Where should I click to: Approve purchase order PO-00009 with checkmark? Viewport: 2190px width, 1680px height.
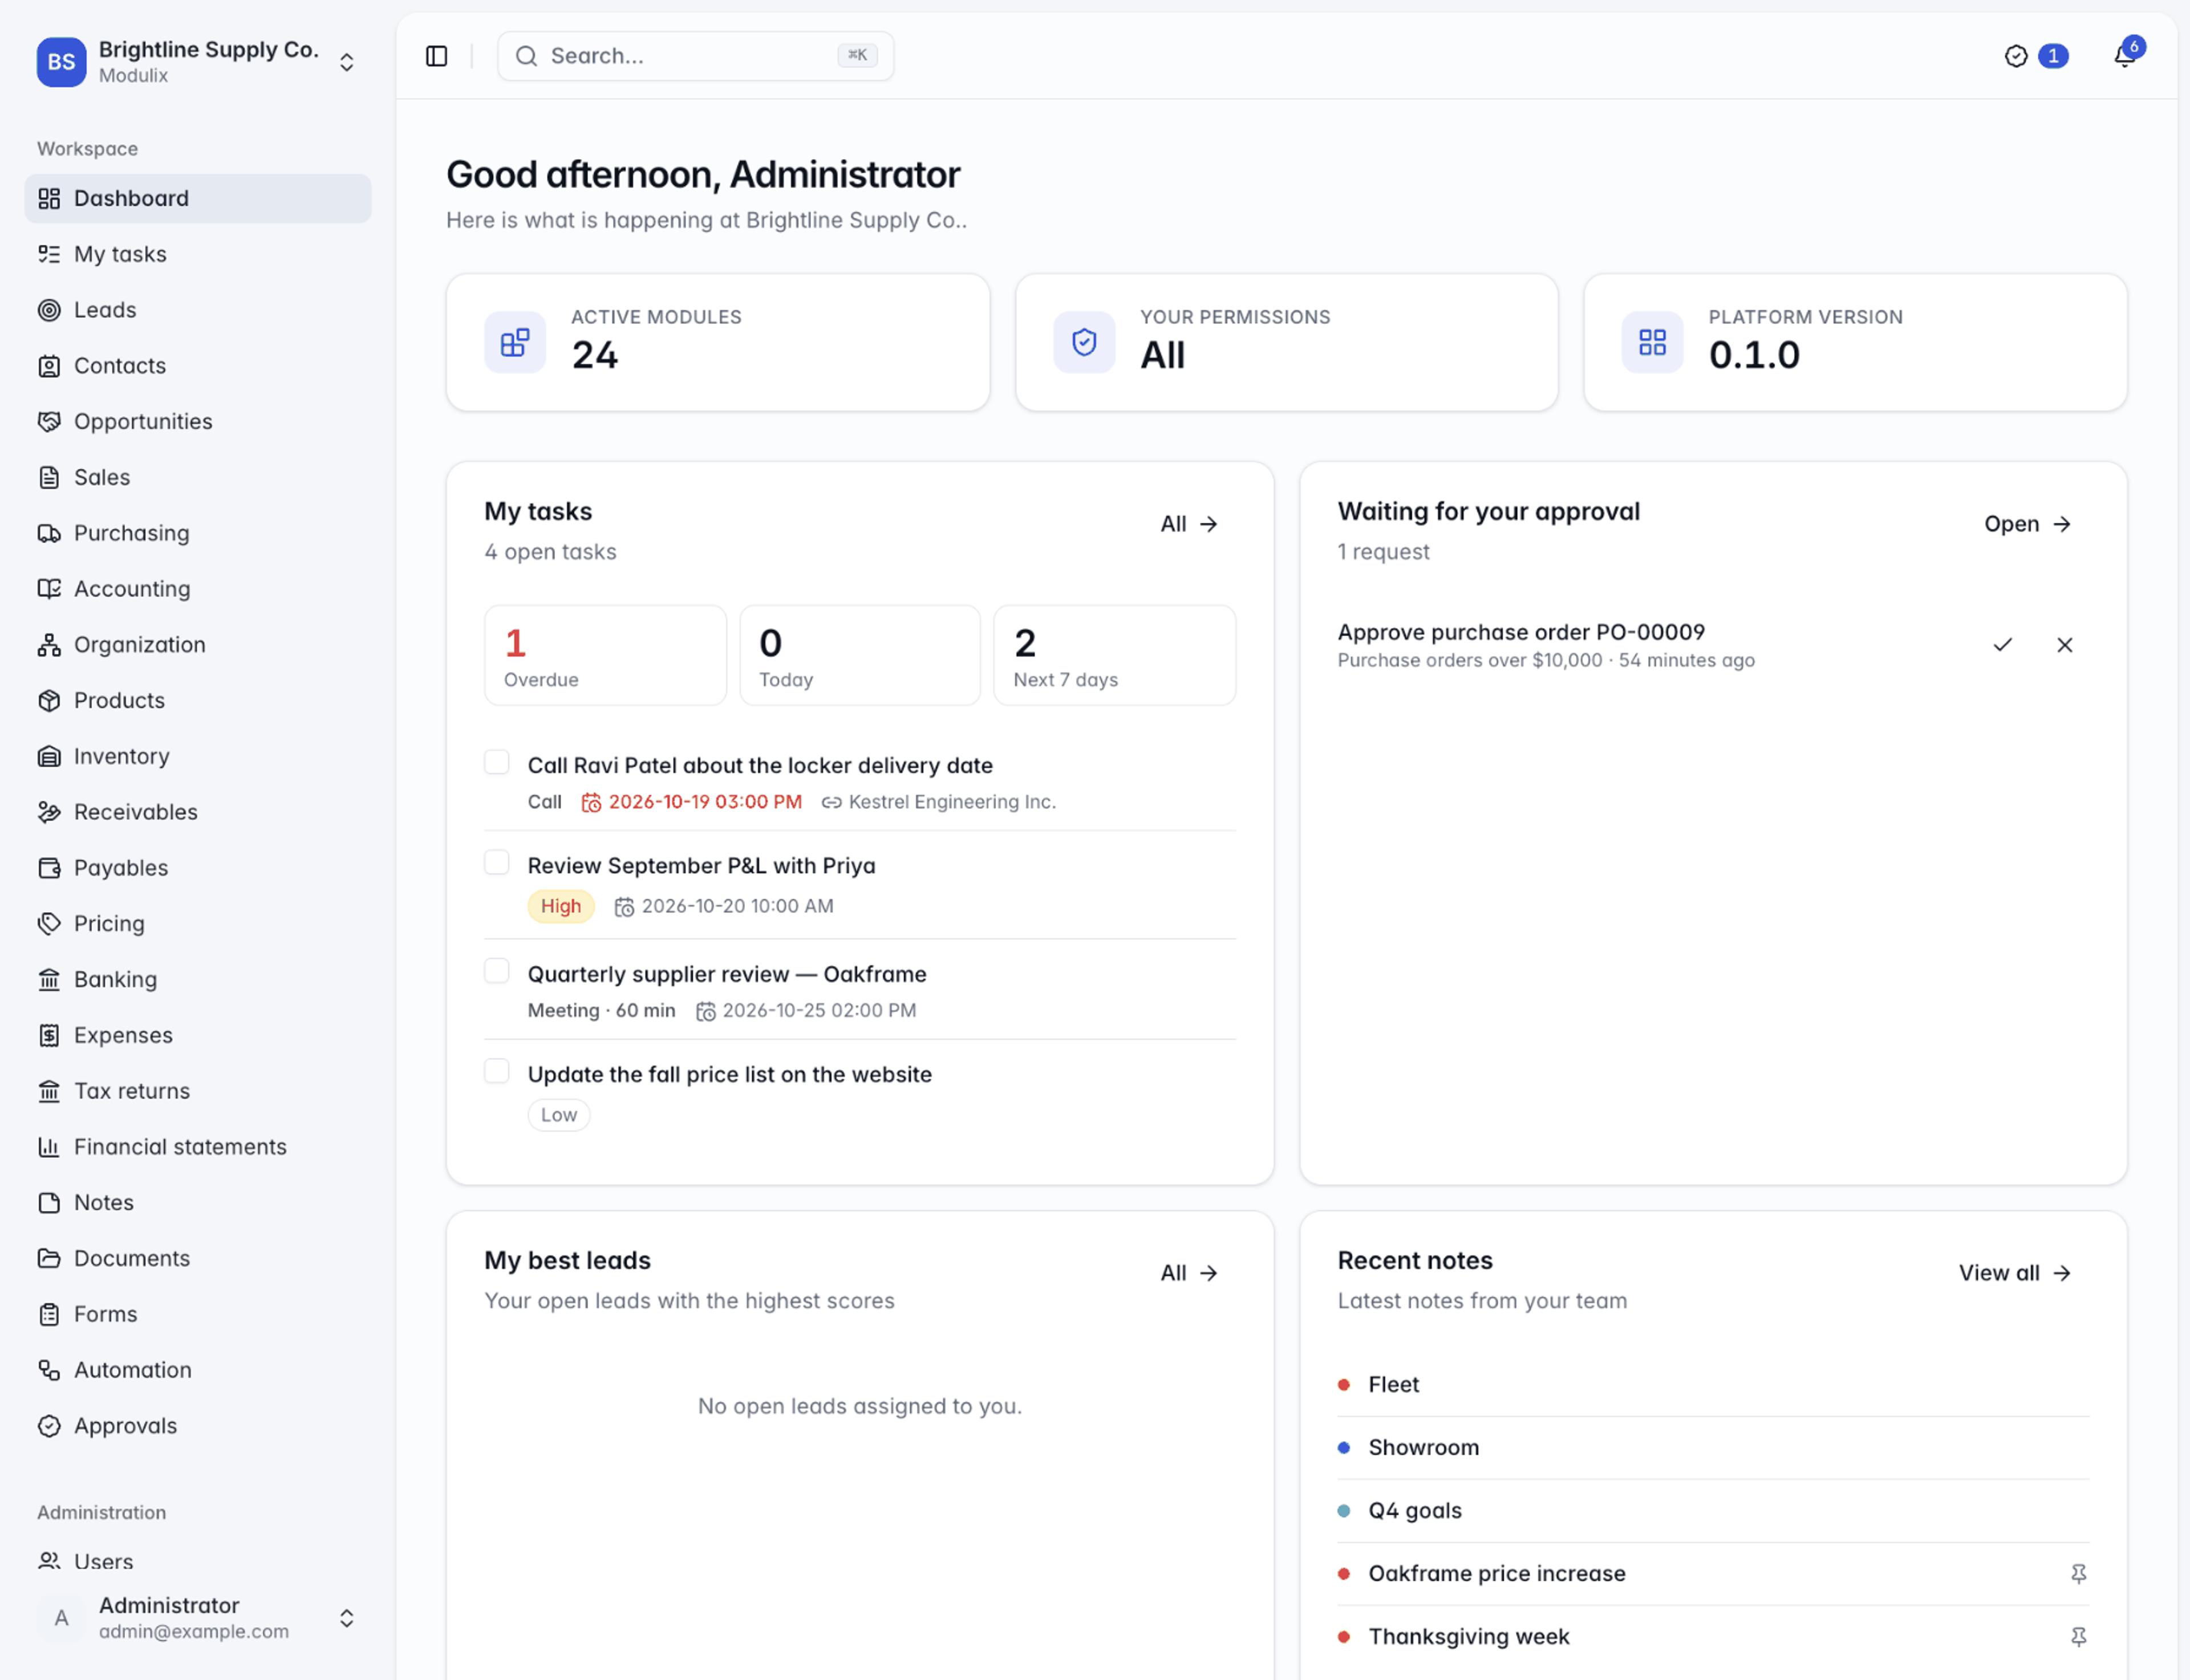click(2002, 645)
